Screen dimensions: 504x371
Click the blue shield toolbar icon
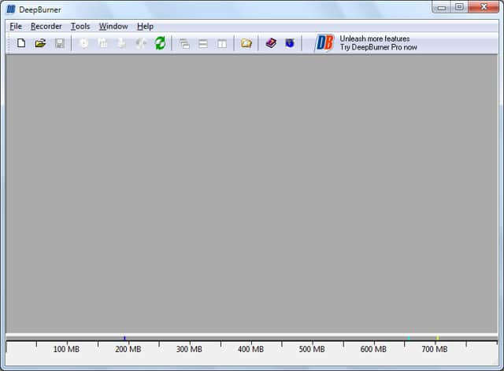290,43
